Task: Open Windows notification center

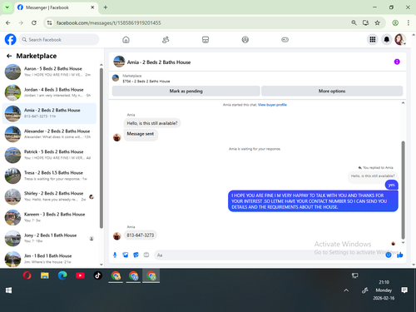Action: tap(404, 290)
